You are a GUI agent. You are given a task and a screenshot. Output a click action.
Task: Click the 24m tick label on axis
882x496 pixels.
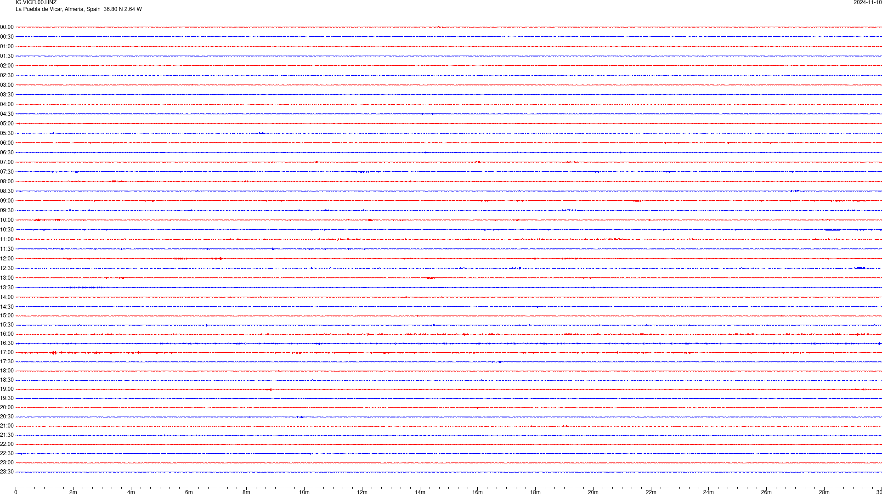[708, 492]
